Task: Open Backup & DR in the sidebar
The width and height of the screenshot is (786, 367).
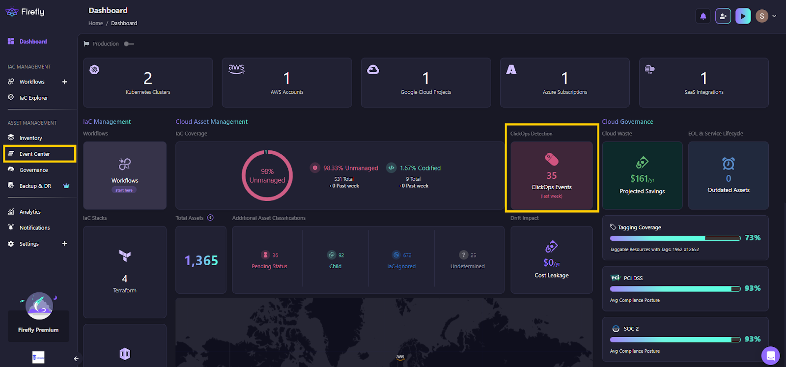Action: (35, 186)
